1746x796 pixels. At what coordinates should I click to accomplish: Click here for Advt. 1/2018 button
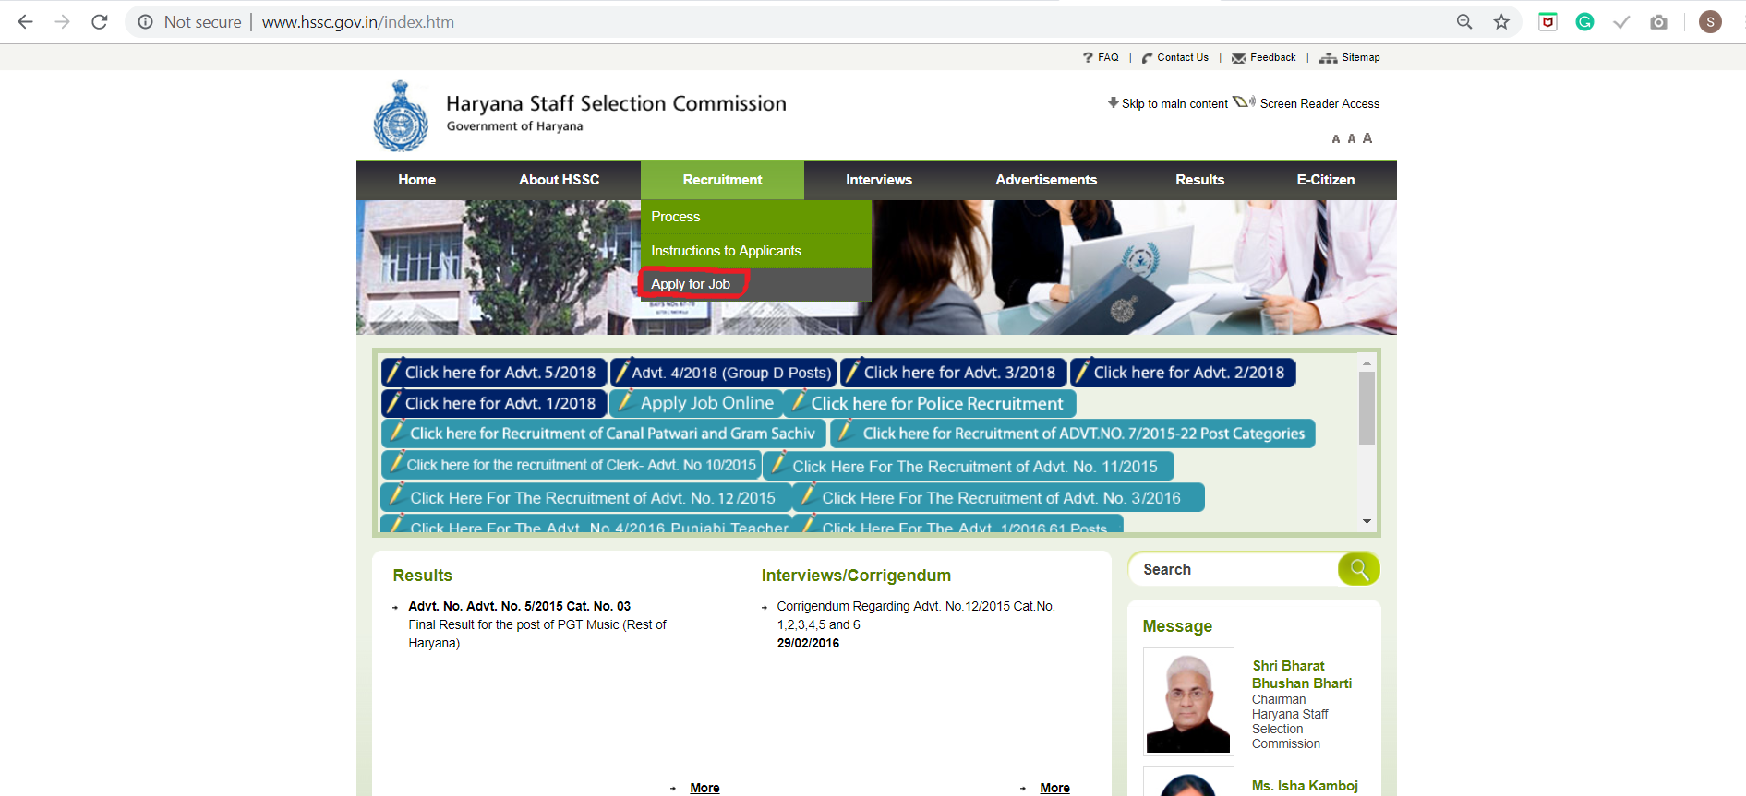[x=494, y=403]
